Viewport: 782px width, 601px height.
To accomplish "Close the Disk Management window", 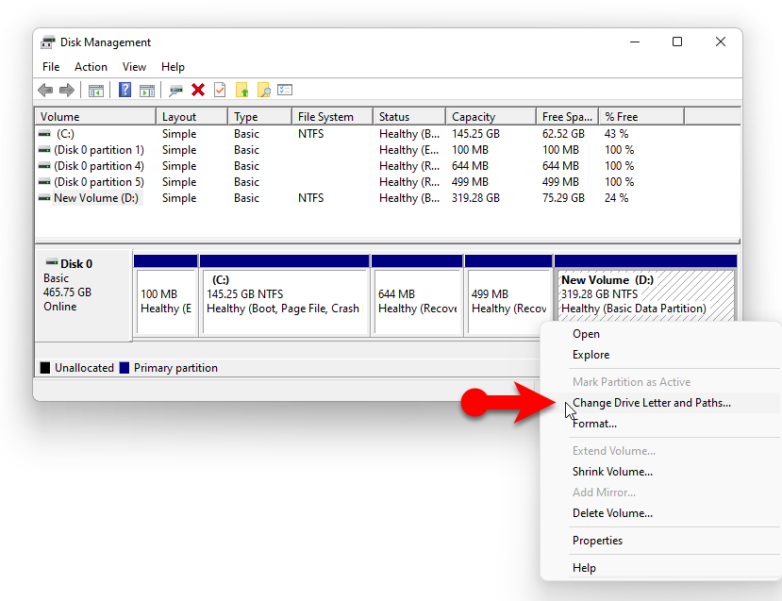I will pos(720,42).
